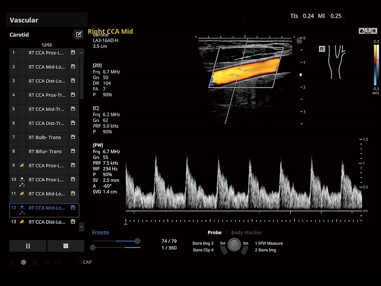Click color Doppler icon on row 9
The width and height of the screenshot is (381, 286).
(21, 166)
